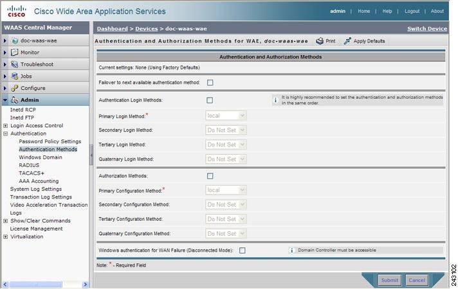Open the About link in header
The width and height of the screenshot is (458, 289).
[437, 11]
